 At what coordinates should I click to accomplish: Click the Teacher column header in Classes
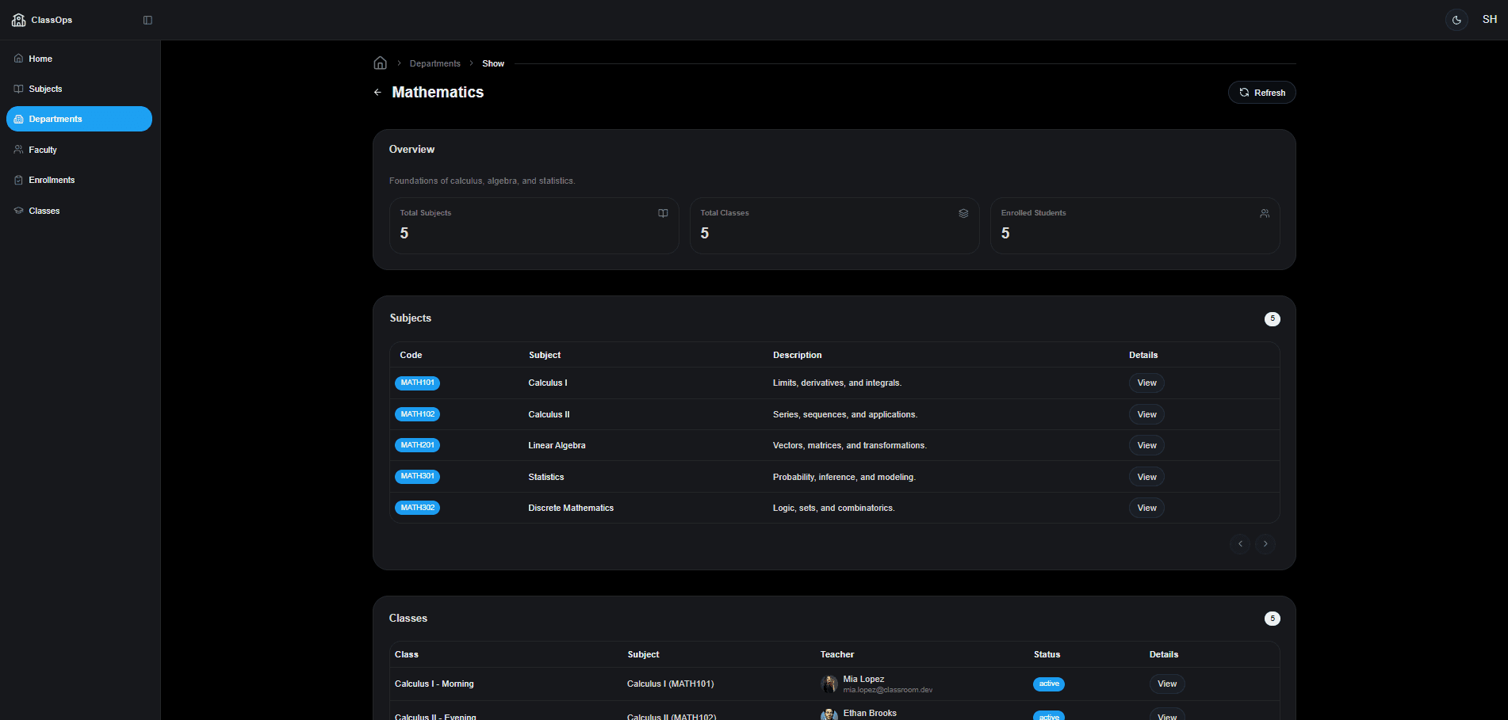[x=837, y=654]
